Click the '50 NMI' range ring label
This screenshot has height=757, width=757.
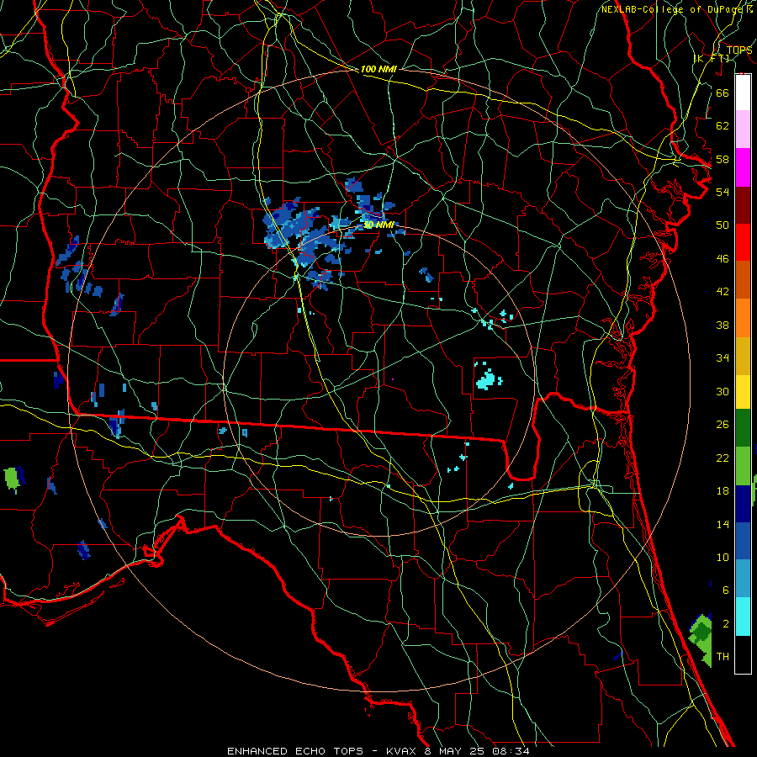click(379, 225)
